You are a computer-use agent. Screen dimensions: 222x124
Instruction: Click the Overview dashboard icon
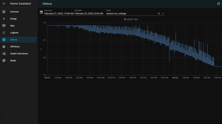(x=4, y=12)
